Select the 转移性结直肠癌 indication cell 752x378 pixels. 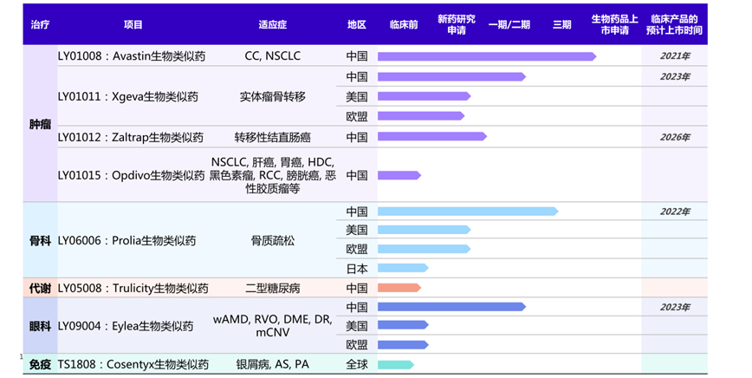tap(272, 137)
